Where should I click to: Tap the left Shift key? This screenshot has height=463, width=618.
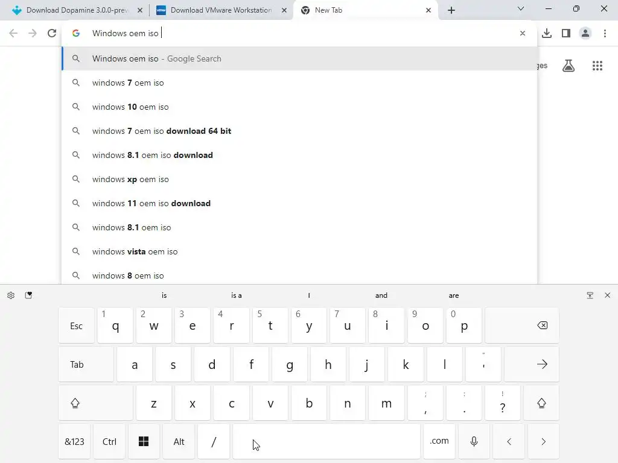click(x=95, y=403)
